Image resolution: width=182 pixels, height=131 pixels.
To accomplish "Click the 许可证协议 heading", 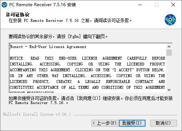I will (x=18, y=15).
